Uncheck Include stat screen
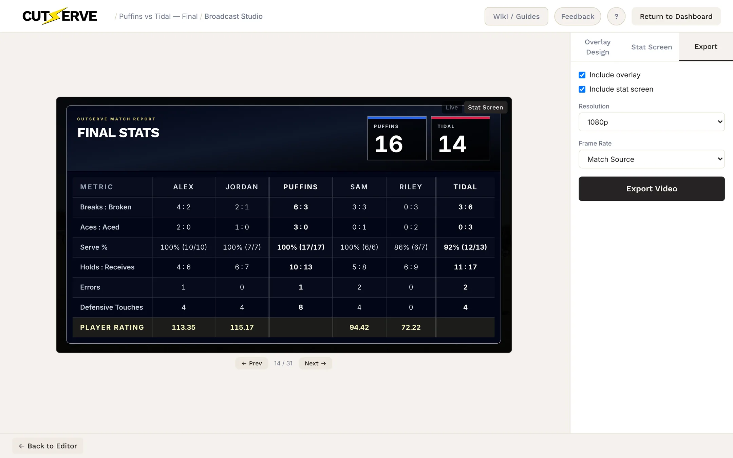The height and width of the screenshot is (458, 733). 582,89
